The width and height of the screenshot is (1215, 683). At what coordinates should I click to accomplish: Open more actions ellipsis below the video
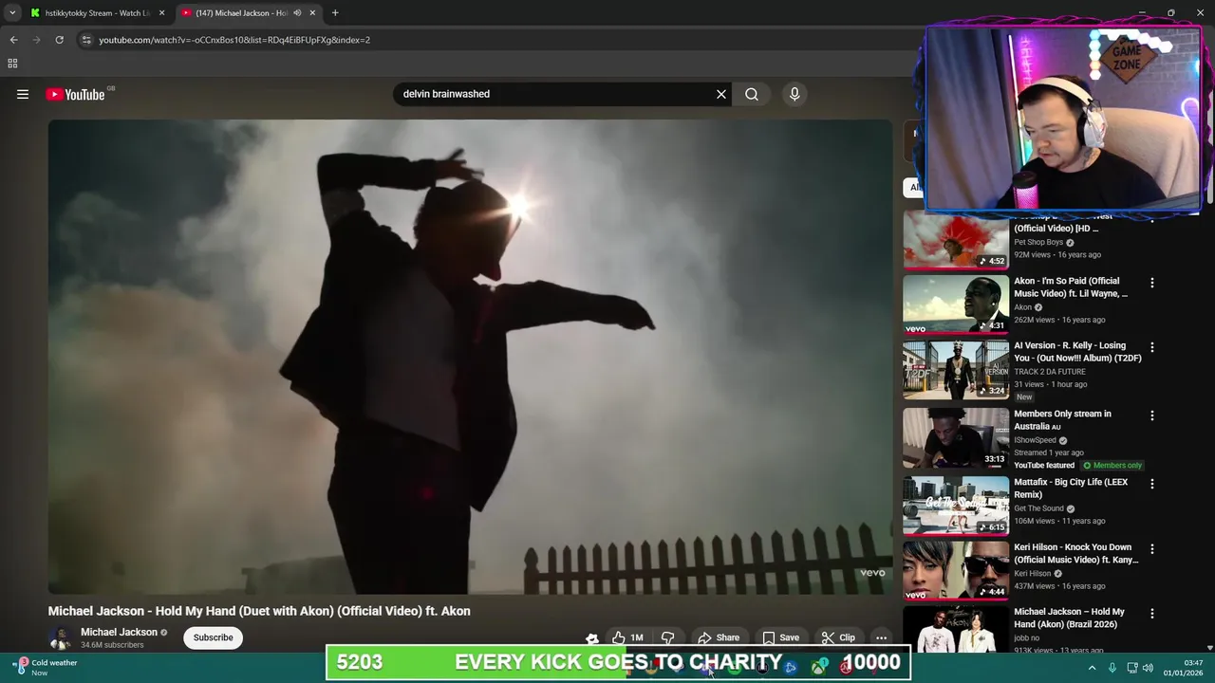click(881, 637)
